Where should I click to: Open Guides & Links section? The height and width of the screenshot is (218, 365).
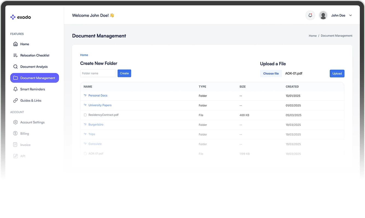click(x=35, y=101)
